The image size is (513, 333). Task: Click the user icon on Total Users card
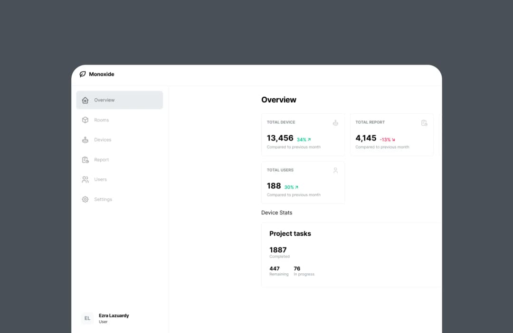coord(335,170)
